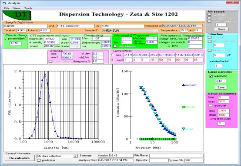Screen dimensions: 241x166
Task: Expand the Sample ID dropdown
Action: [156, 30]
